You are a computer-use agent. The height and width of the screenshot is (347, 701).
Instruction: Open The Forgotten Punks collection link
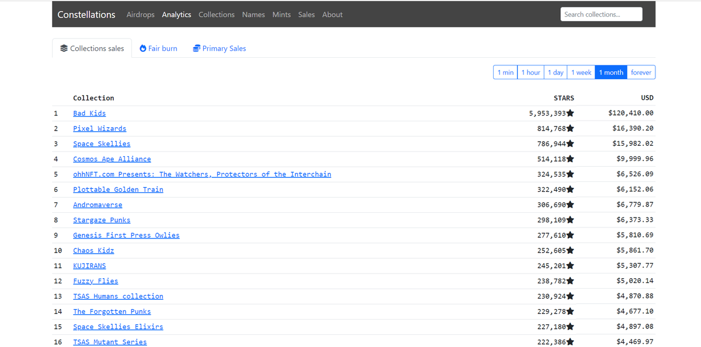pos(112,311)
